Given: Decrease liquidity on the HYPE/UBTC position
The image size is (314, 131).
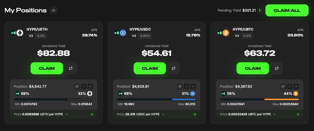Looking at the screenshot, I should tap(289, 86).
